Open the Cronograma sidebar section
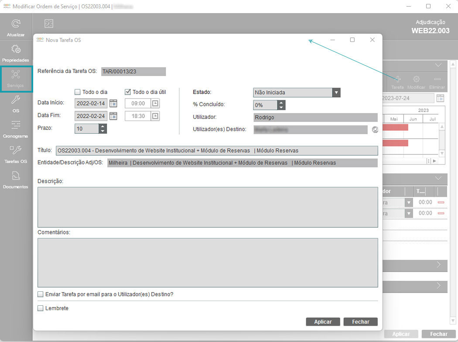The width and height of the screenshot is (458, 342). click(x=16, y=125)
